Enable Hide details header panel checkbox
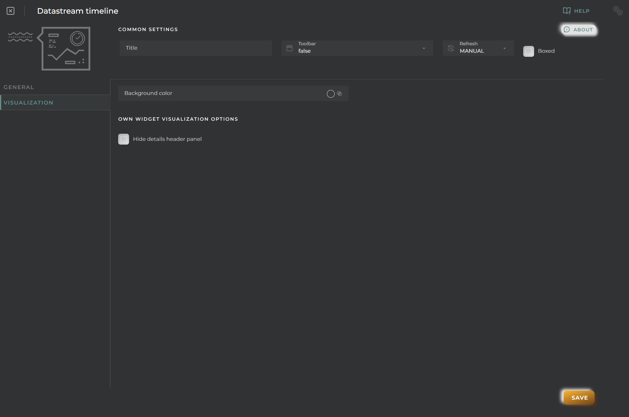This screenshot has height=417, width=629. [x=123, y=139]
